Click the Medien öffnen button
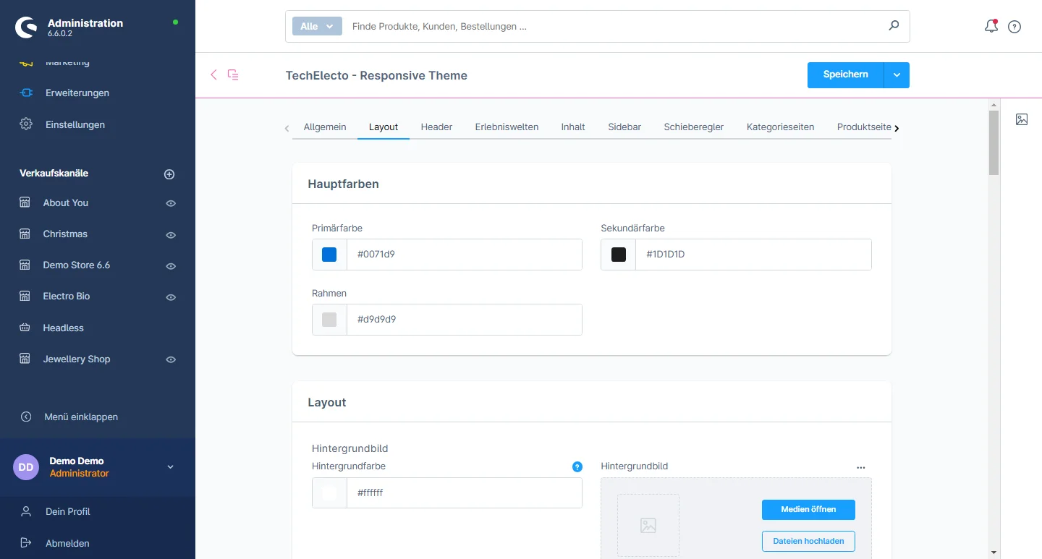 point(808,510)
